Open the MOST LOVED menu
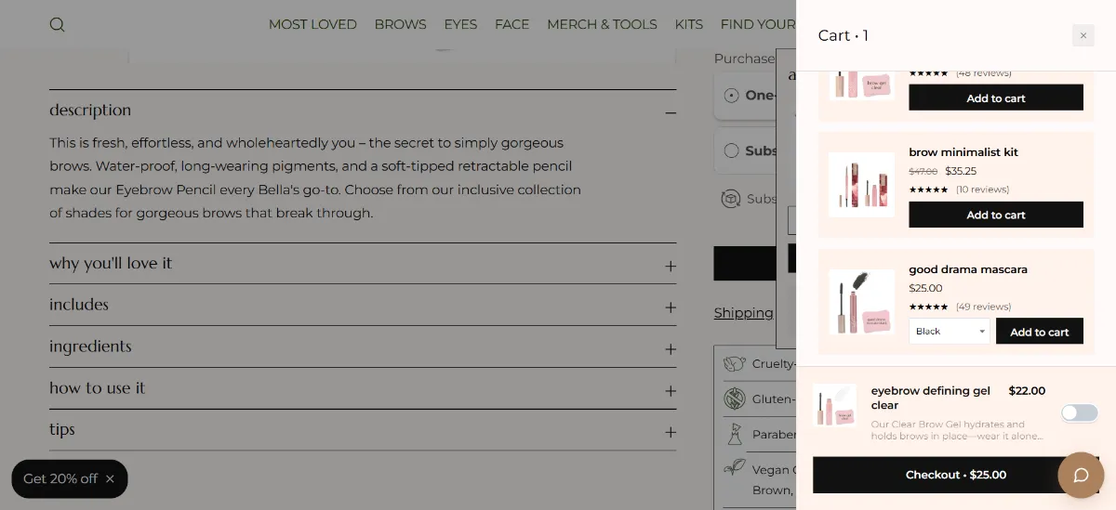This screenshot has height=510, width=1116. pos(312,24)
